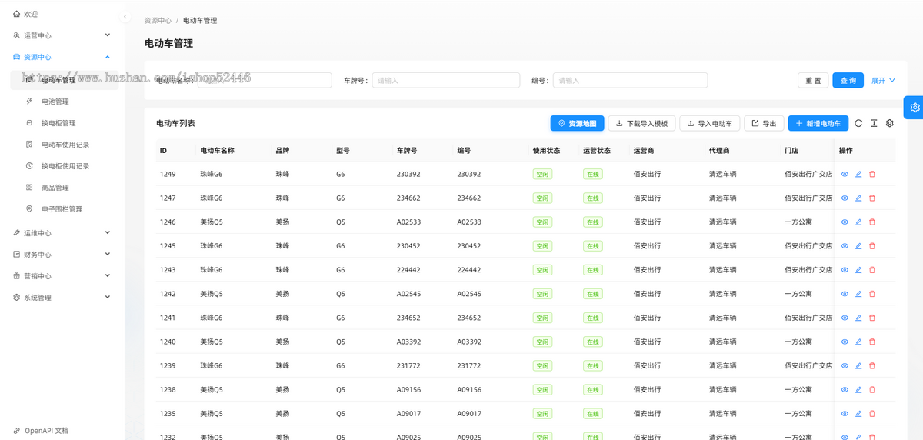
Task: Click 空闲 status tag in row 1249
Action: point(542,174)
